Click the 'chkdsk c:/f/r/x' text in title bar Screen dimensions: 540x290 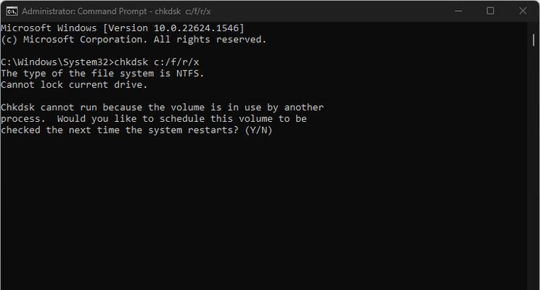point(182,12)
